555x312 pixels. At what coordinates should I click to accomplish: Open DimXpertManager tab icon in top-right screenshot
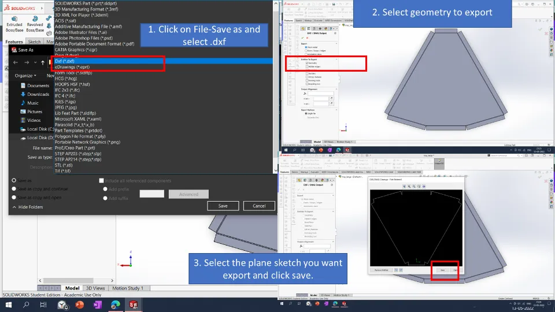click(320, 29)
